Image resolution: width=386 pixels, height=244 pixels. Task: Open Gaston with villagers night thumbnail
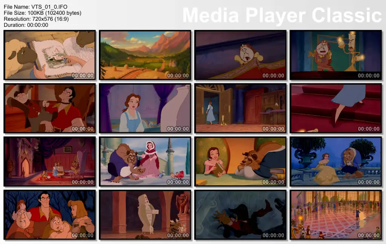(x=50, y=215)
